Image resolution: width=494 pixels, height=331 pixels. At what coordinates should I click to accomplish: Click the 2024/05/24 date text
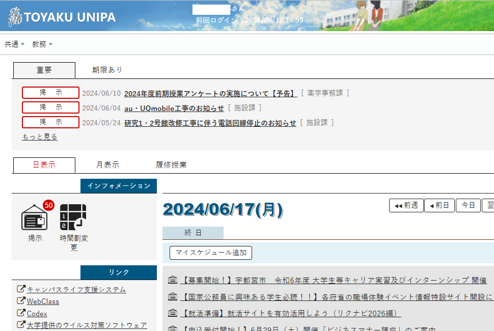101,123
